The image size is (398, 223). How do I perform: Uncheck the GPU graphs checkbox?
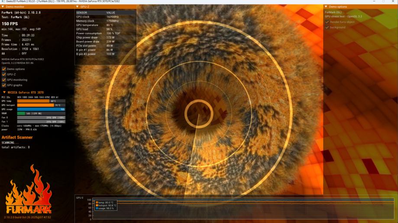4,85
